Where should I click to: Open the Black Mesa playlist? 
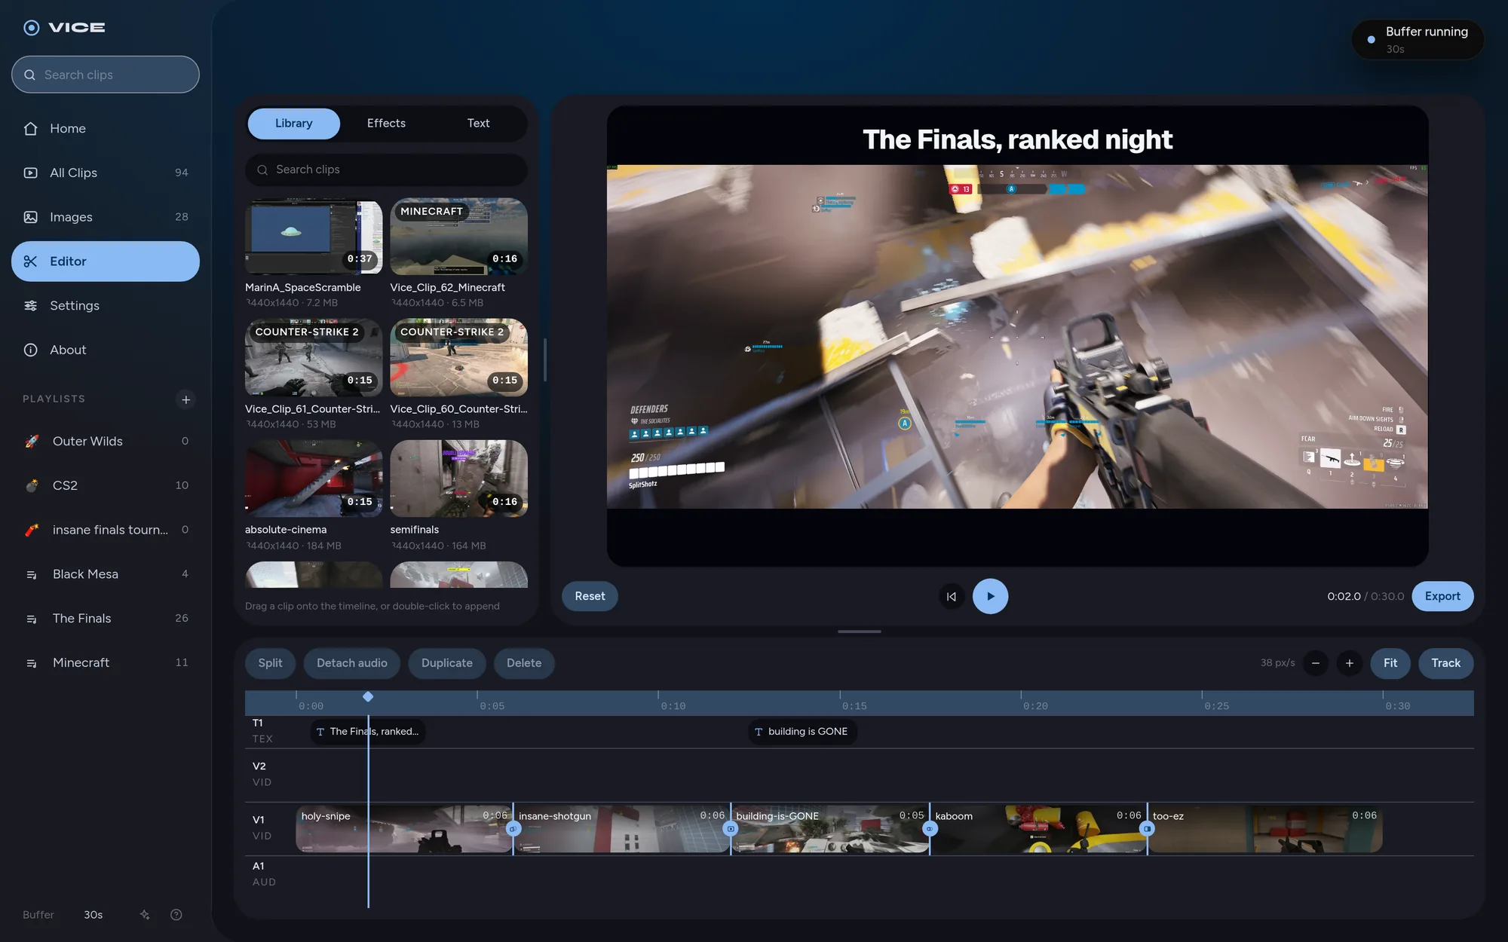(106, 574)
